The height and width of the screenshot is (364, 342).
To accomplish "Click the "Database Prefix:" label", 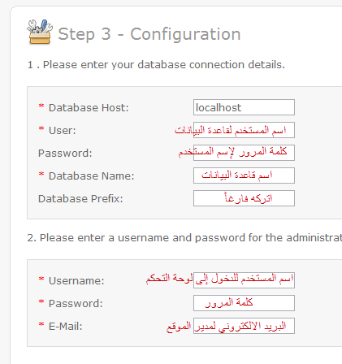I will (80, 199).
